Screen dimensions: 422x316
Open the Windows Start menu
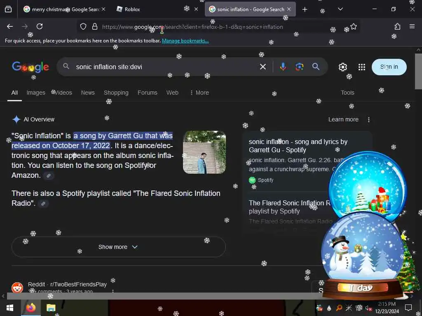point(10,308)
